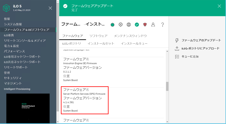Open 電力＆温度 in the sidebar
Screen dimensions: 226x124
coord(11,46)
